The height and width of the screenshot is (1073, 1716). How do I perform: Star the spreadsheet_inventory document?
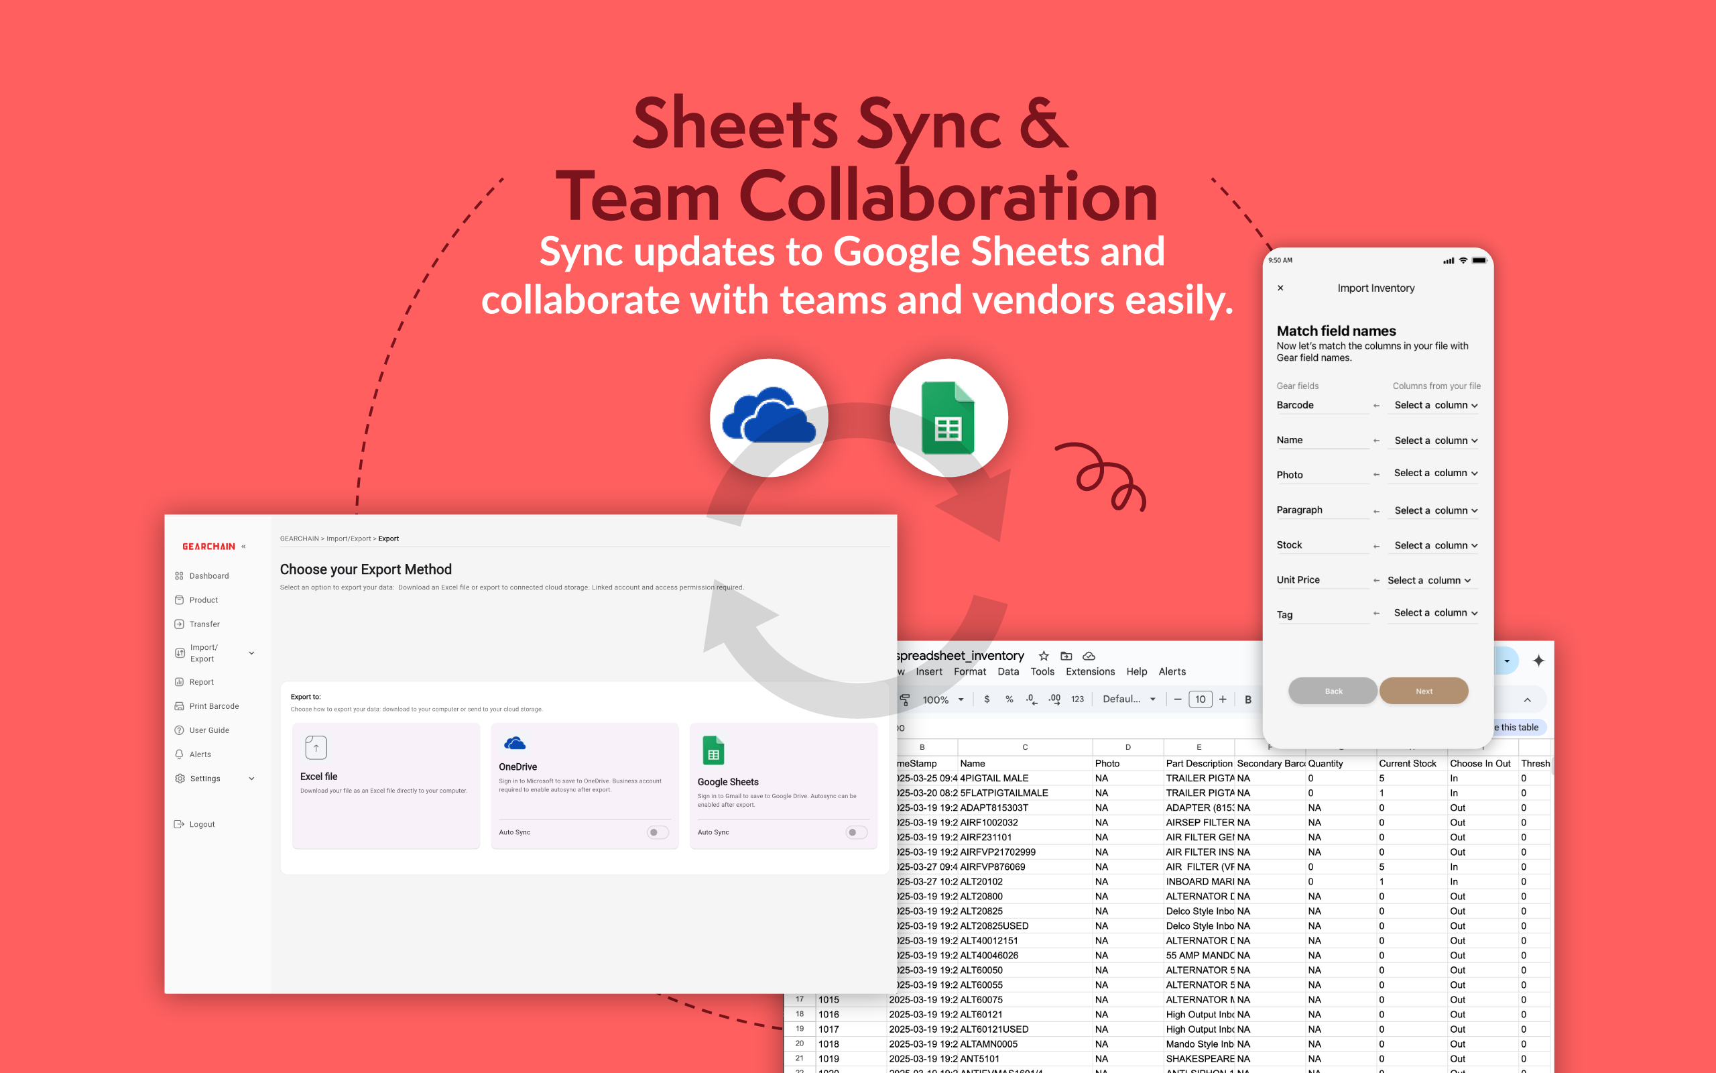(1044, 656)
